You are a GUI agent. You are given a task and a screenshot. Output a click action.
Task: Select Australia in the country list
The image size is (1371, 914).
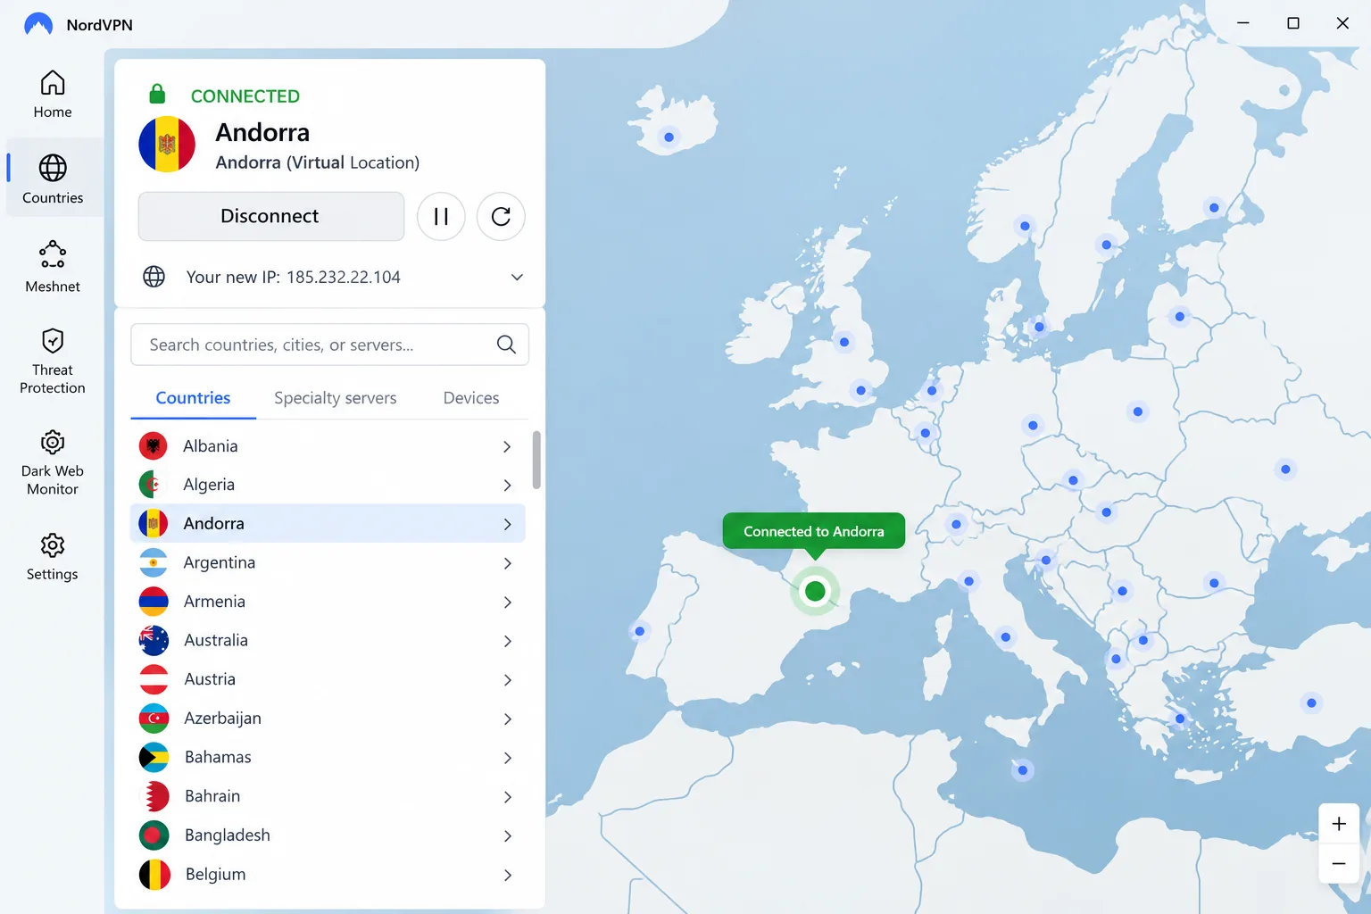point(328,640)
